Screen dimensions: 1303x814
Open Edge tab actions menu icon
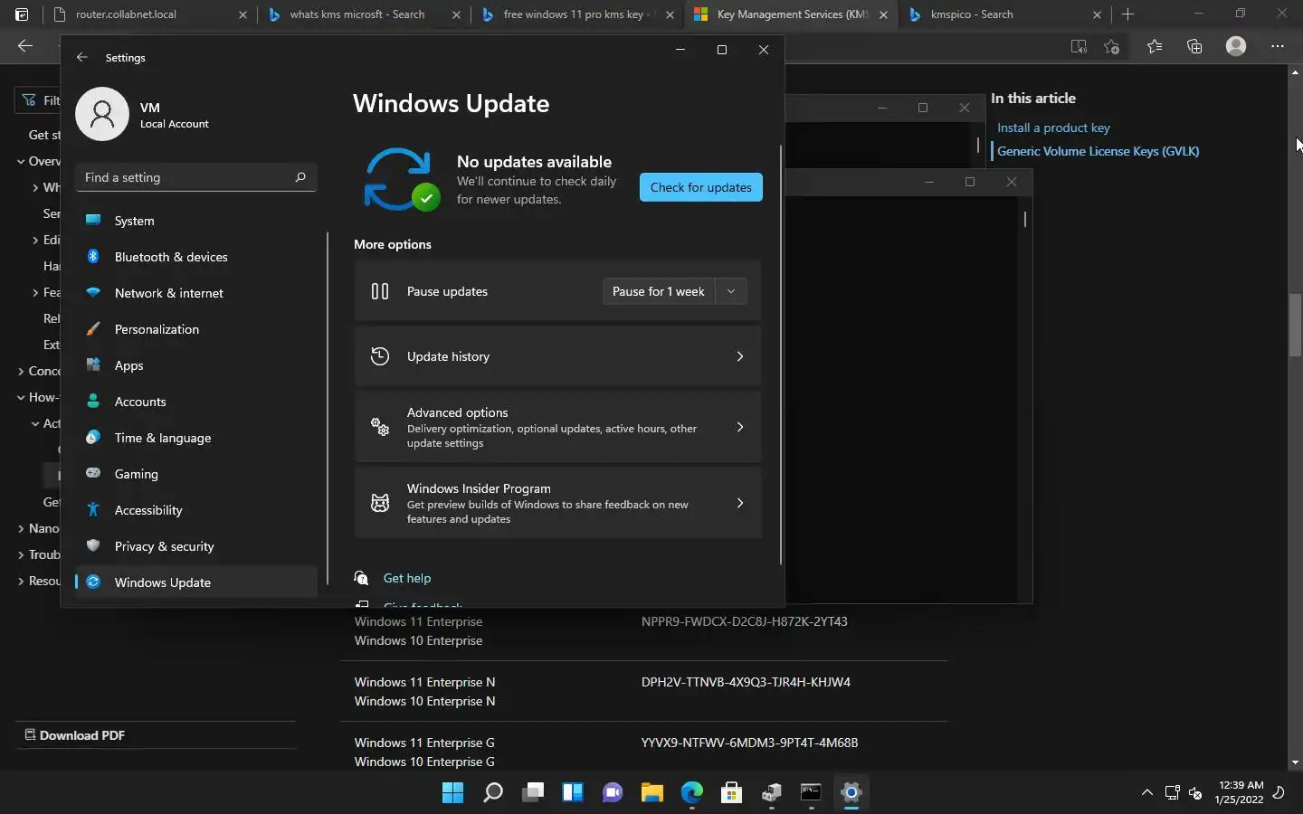[x=22, y=14]
